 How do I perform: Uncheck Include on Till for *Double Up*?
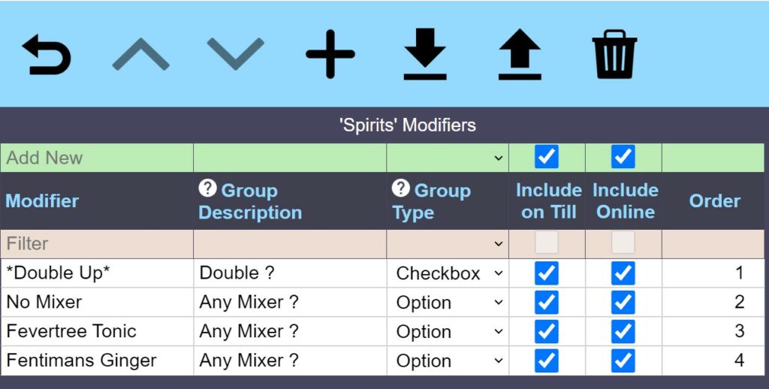pos(547,273)
